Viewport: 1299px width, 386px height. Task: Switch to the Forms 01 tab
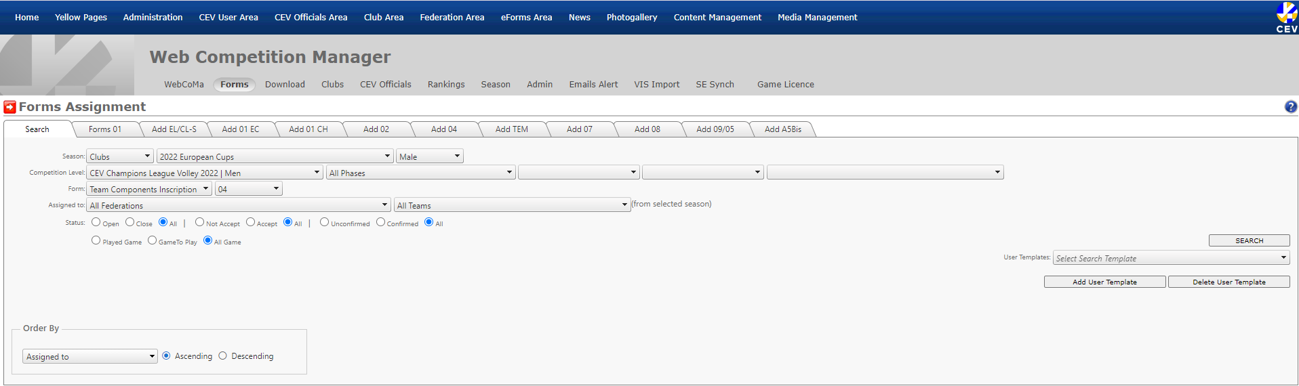pyautogui.click(x=105, y=129)
